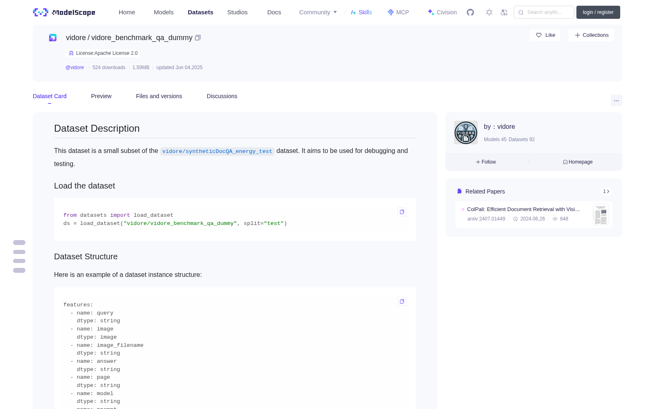655x409 pixels.
Task: Open vidore/syntheticDocQA_energy_test dataset link
Action: 217,151
